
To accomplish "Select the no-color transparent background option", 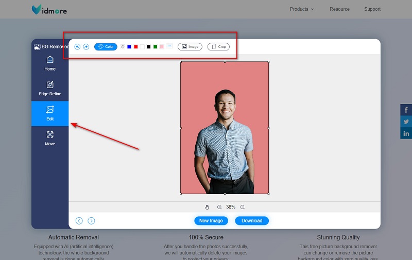I will pyautogui.click(x=123, y=47).
